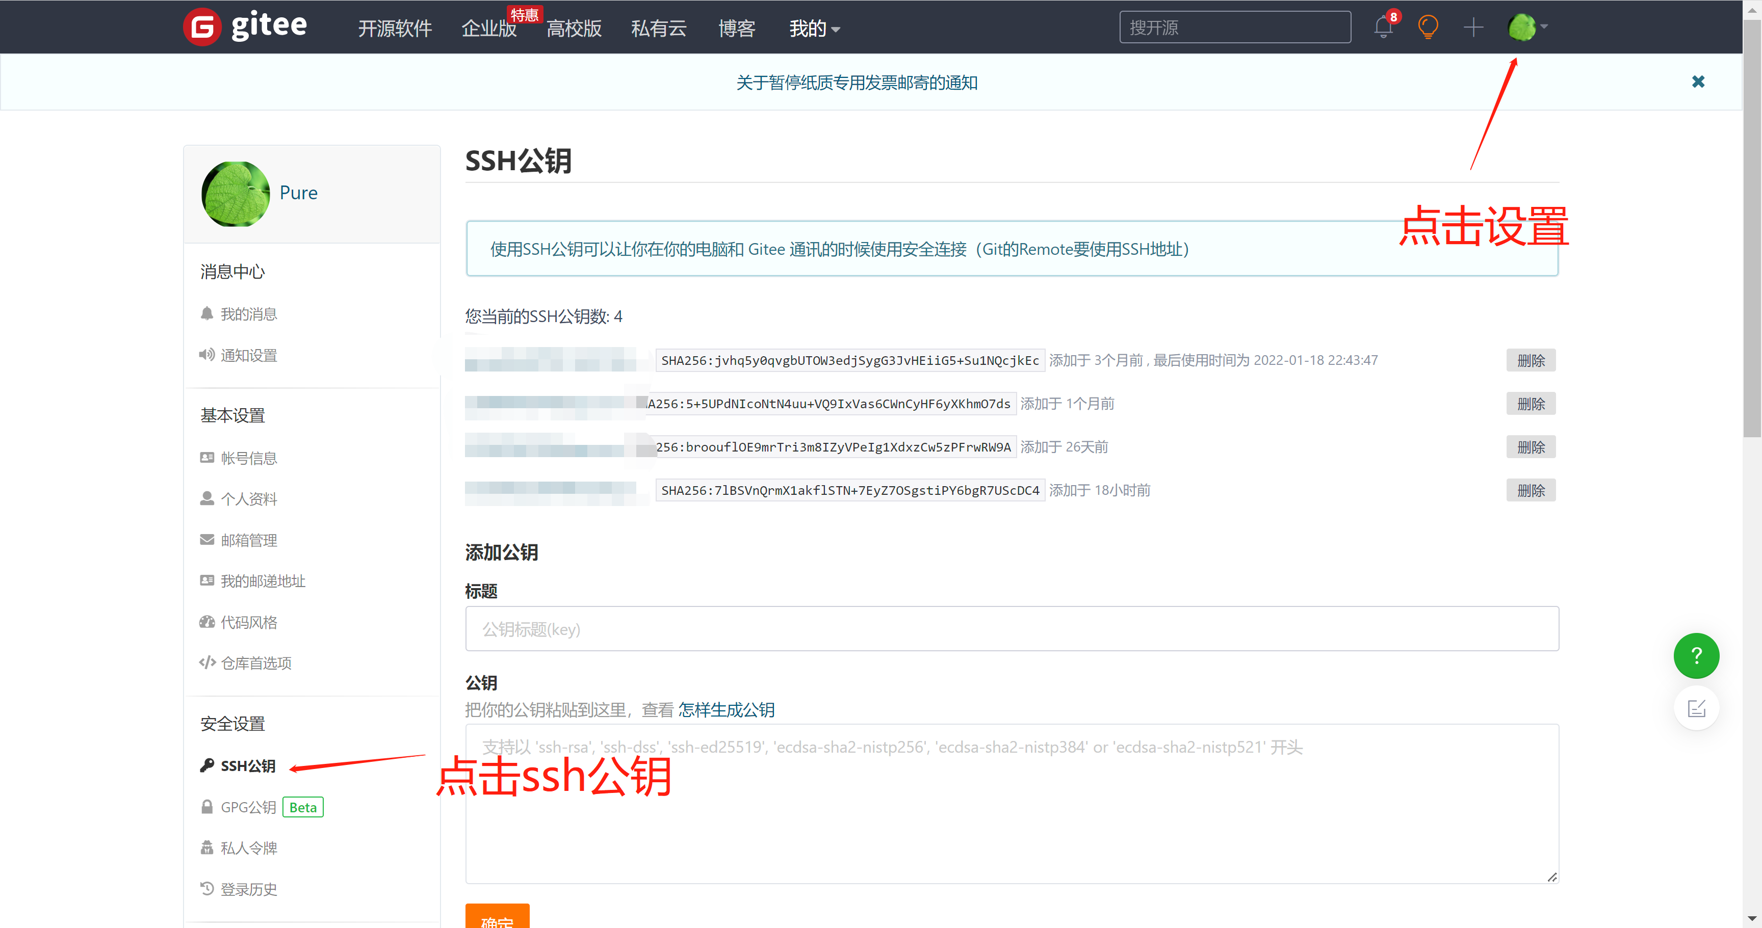Click the palette icon beside 代码风格
The height and width of the screenshot is (928, 1762).
pos(206,622)
